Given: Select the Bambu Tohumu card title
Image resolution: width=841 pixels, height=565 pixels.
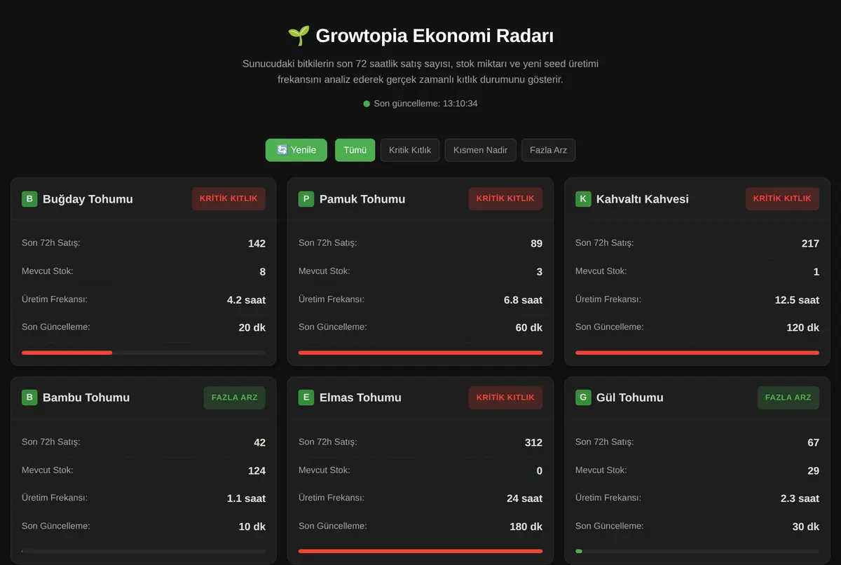Looking at the screenshot, I should [x=86, y=397].
